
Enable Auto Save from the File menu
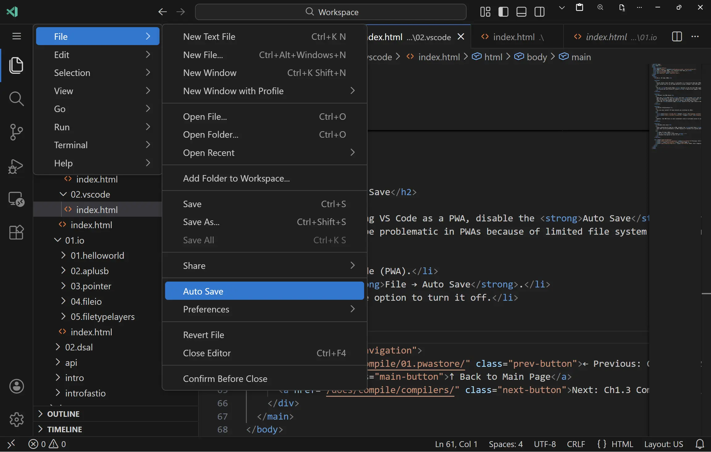coord(203,291)
